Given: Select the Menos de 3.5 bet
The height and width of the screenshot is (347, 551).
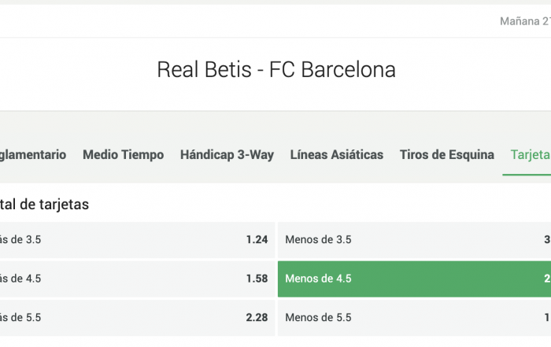Looking at the screenshot, I should 414,240.
